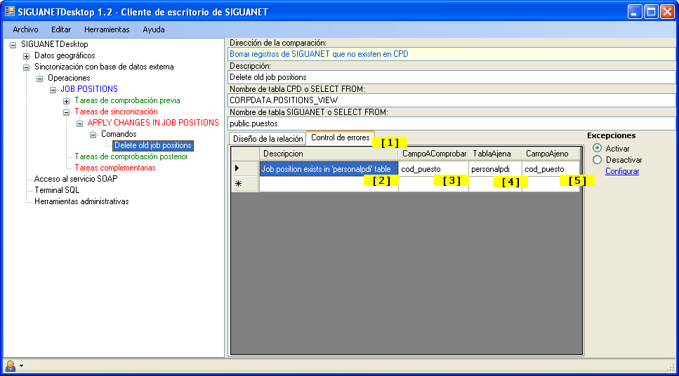Collapse the JOB POSITIONS node

53,90
